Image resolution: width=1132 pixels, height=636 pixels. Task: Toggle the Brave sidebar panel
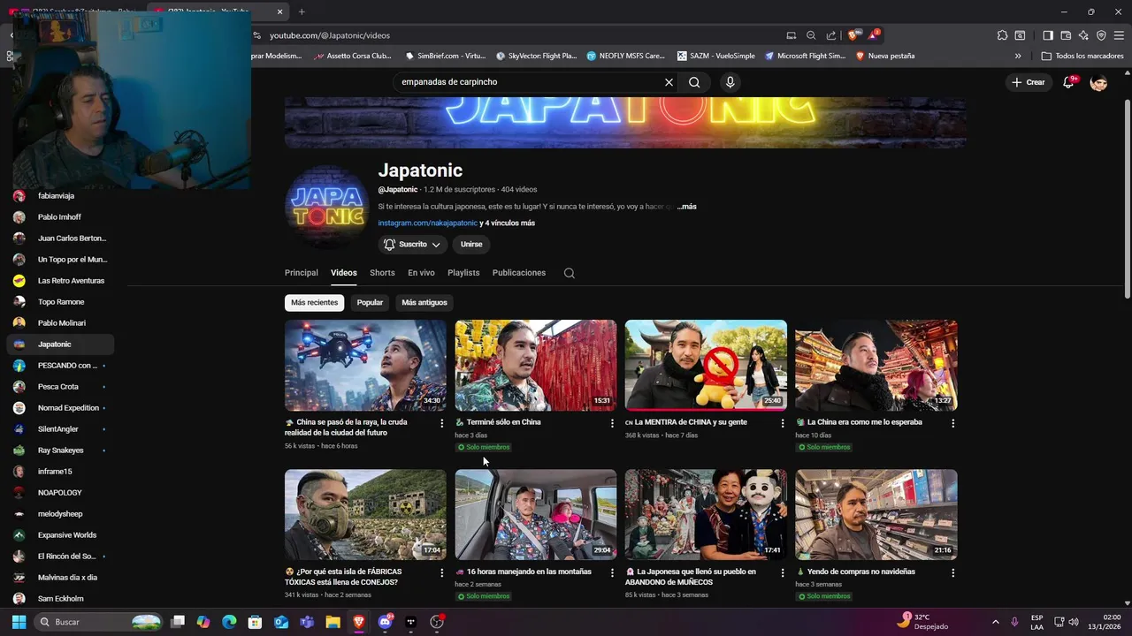tap(1048, 35)
